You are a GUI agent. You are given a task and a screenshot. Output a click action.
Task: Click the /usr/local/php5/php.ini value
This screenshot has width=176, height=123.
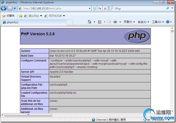[x=63, y=93]
